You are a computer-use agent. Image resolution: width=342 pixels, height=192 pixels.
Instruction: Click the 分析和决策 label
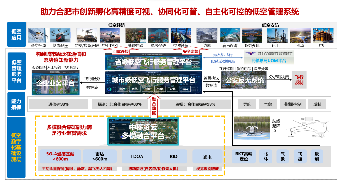[x=279, y=77]
